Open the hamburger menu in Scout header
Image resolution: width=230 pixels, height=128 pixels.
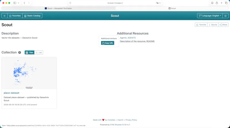(4, 16)
